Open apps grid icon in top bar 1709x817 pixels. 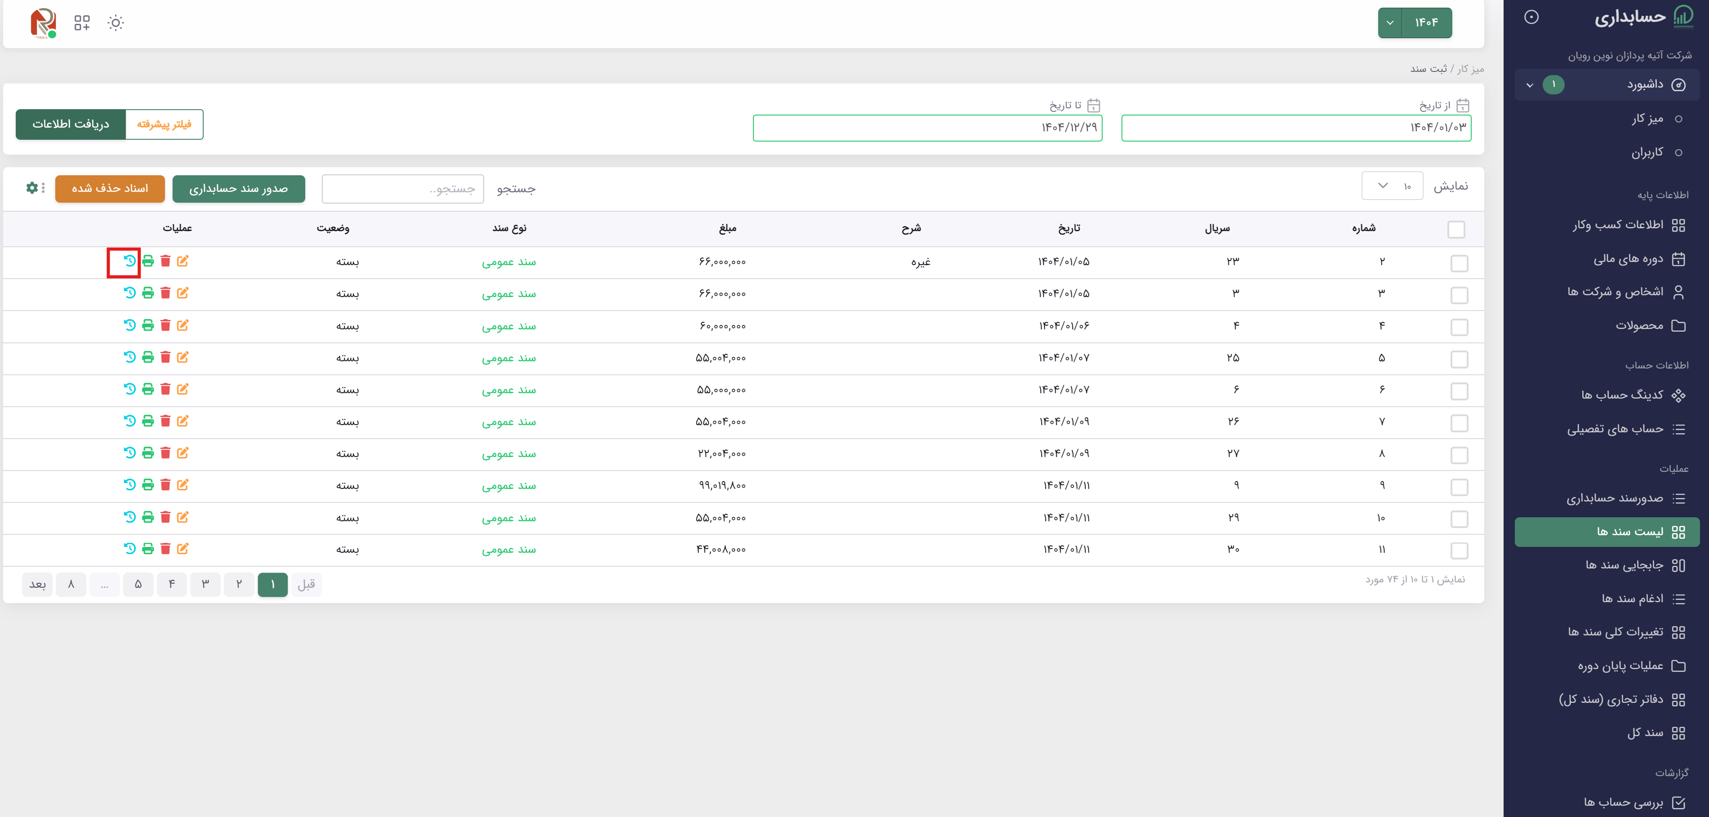82,23
